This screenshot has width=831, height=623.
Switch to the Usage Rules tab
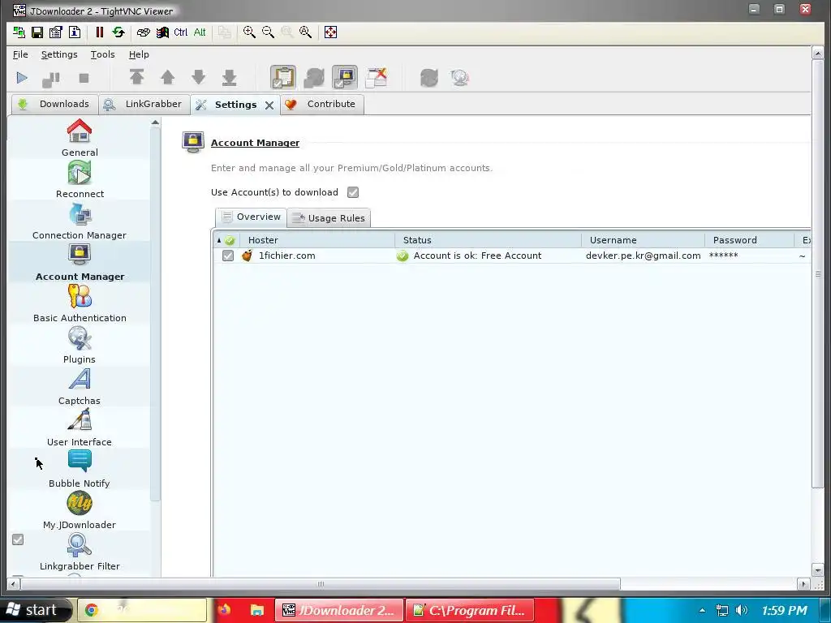tap(329, 217)
